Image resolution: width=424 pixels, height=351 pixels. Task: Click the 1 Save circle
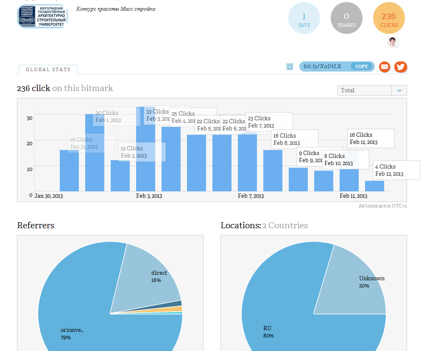point(304,18)
